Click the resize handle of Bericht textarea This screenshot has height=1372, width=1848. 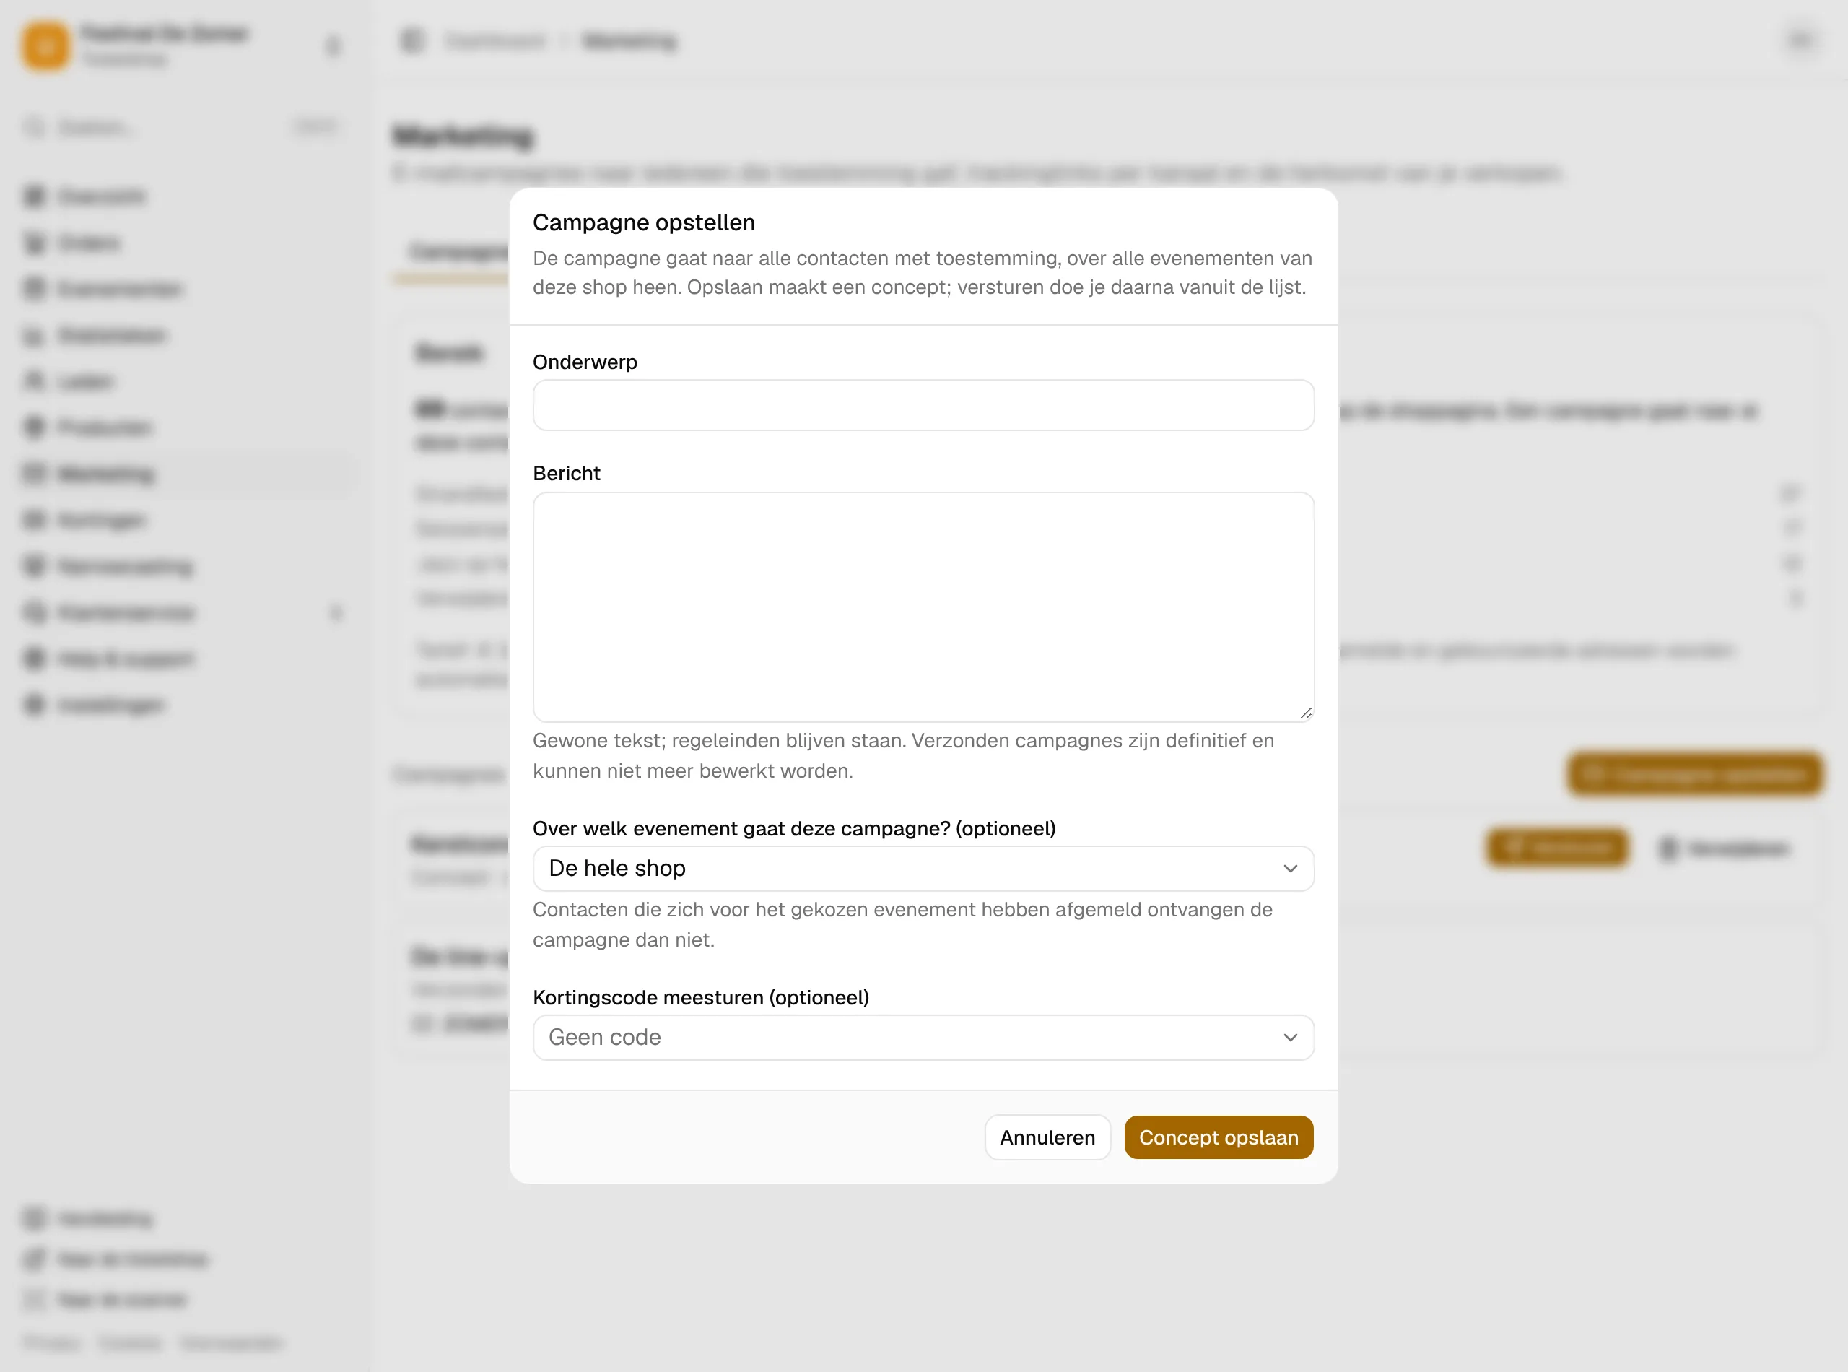(1305, 713)
